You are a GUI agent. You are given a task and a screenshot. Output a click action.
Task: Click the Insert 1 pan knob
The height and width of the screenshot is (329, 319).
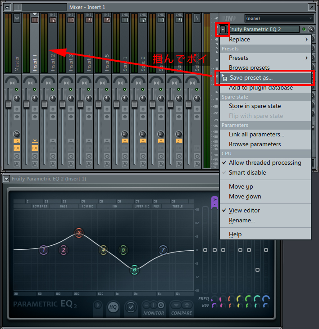tap(35, 99)
